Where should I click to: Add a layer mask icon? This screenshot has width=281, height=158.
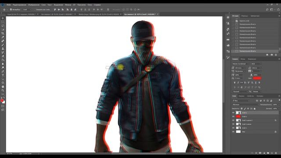260,153
